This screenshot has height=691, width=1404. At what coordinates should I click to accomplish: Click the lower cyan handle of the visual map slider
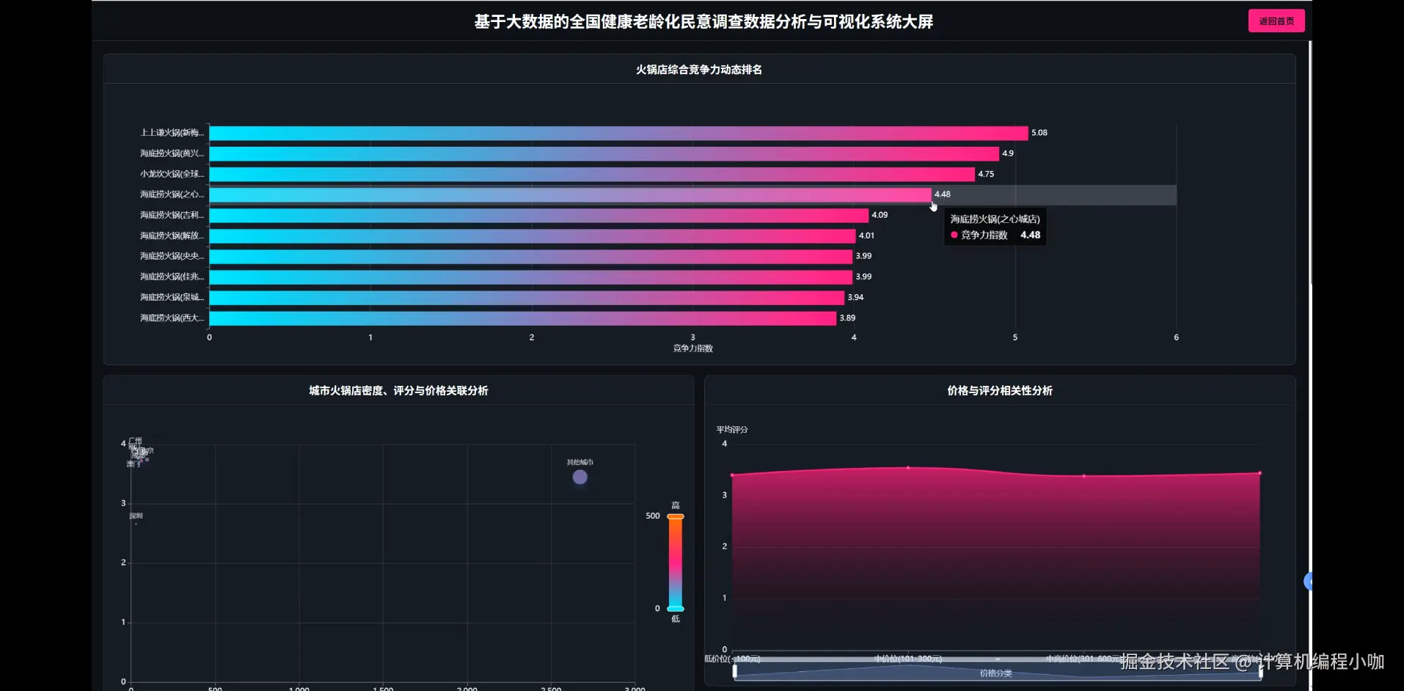coord(676,609)
